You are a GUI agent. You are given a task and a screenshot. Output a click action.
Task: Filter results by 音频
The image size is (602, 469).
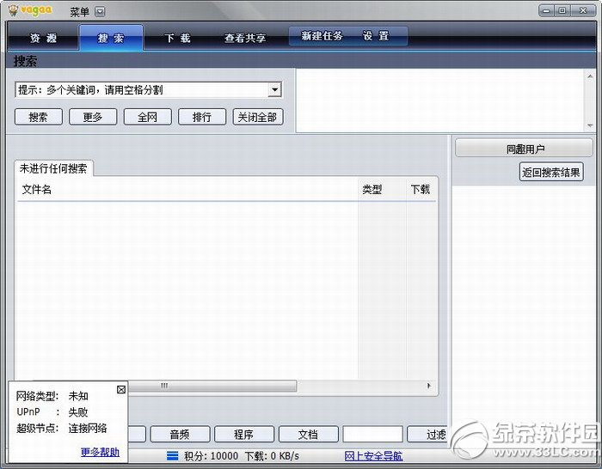pyautogui.click(x=180, y=434)
